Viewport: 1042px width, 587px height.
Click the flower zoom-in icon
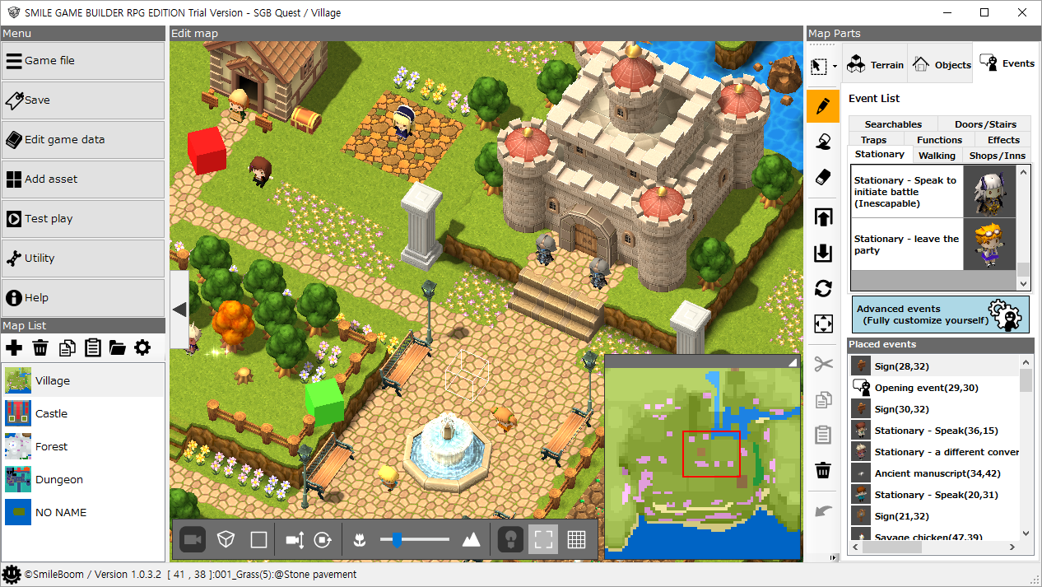359,540
